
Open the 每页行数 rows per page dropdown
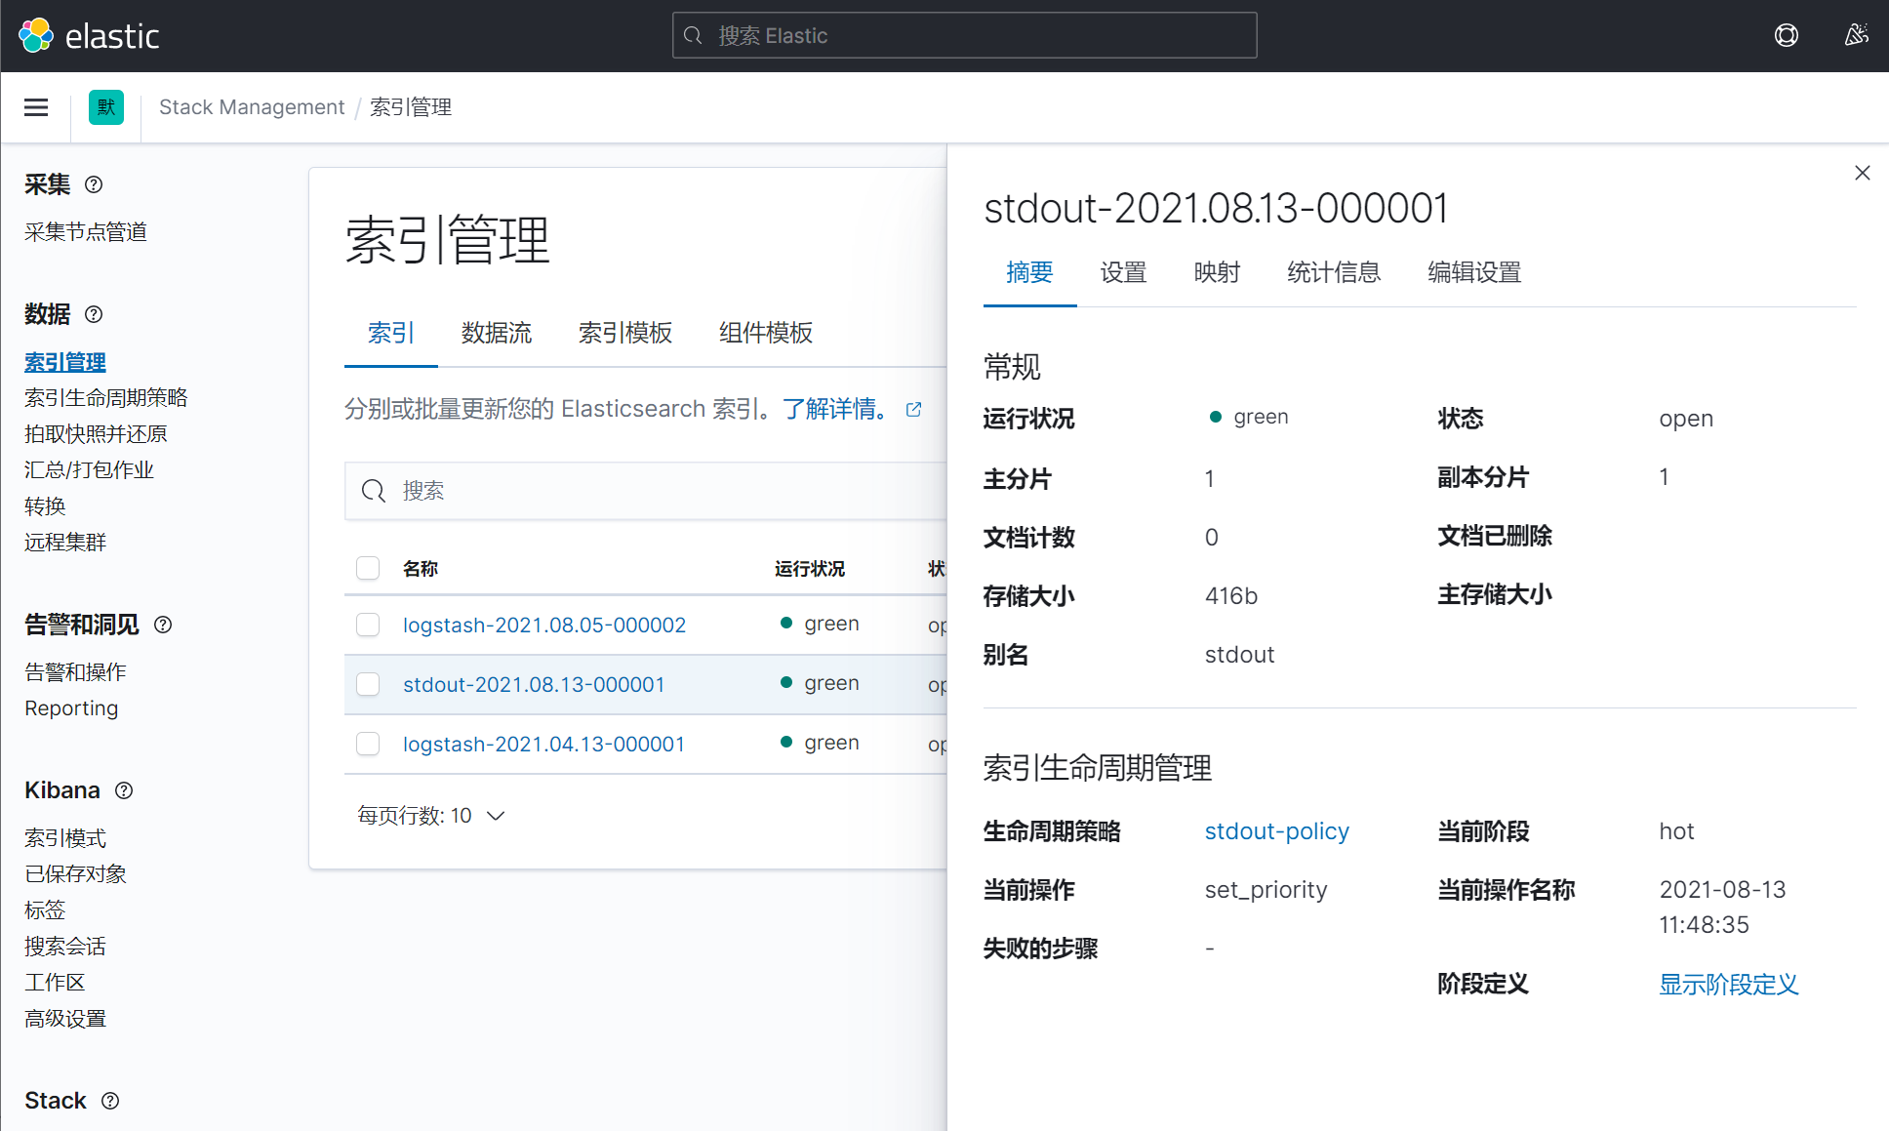click(431, 816)
